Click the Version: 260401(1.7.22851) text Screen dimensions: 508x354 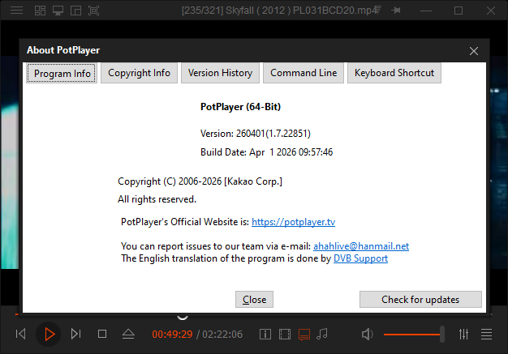[256, 134]
